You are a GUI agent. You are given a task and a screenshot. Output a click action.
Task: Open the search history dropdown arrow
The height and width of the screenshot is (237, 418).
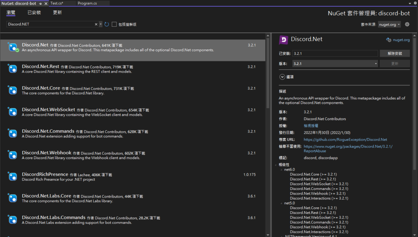click(x=101, y=24)
